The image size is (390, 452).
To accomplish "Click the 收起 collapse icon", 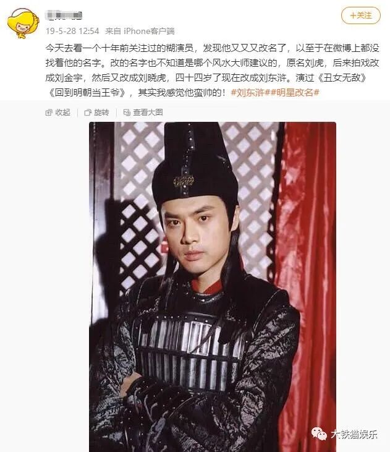I will tap(49, 113).
